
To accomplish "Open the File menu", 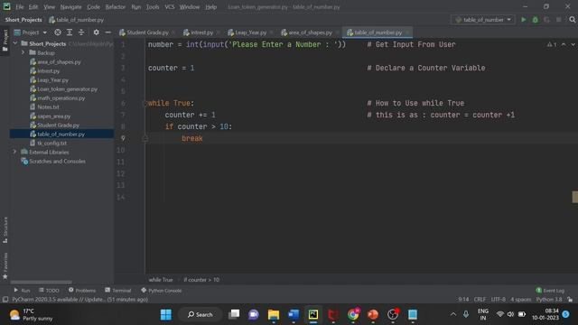I will (x=19, y=6).
